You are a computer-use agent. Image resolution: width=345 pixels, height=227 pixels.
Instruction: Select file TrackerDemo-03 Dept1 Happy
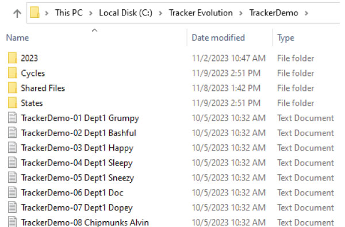pyautogui.click(x=77, y=148)
